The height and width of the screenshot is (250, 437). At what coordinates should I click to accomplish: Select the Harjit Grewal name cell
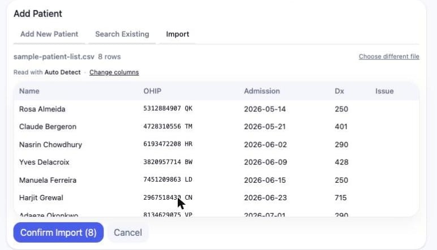[x=41, y=197]
